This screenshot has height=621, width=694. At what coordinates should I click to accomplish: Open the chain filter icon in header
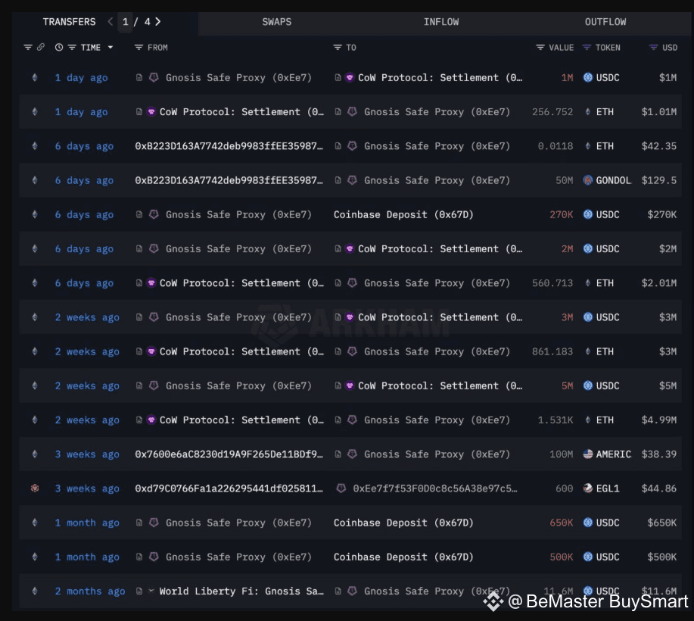(x=28, y=48)
